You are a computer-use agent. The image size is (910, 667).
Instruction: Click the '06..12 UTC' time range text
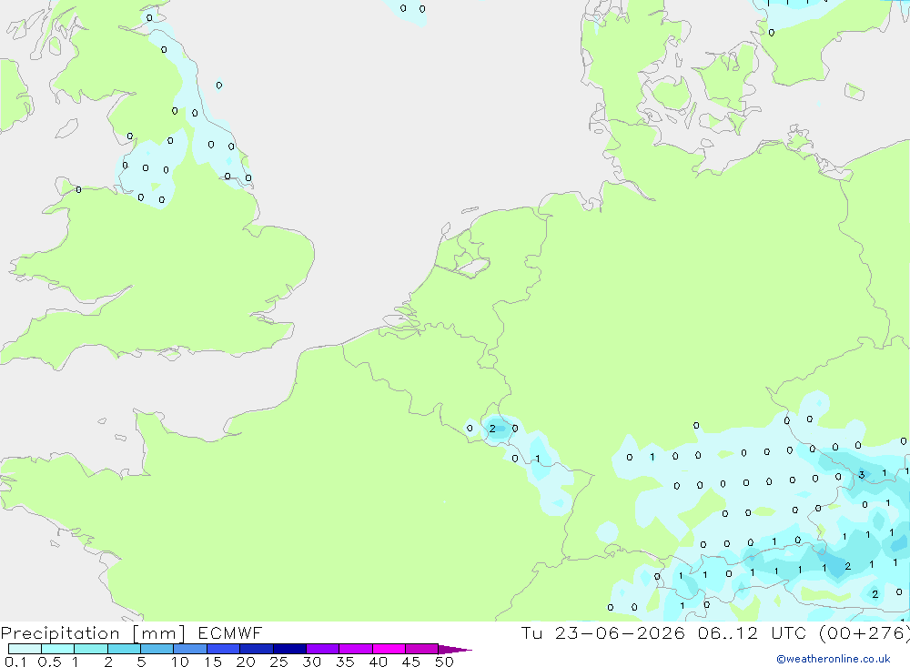tap(753, 633)
